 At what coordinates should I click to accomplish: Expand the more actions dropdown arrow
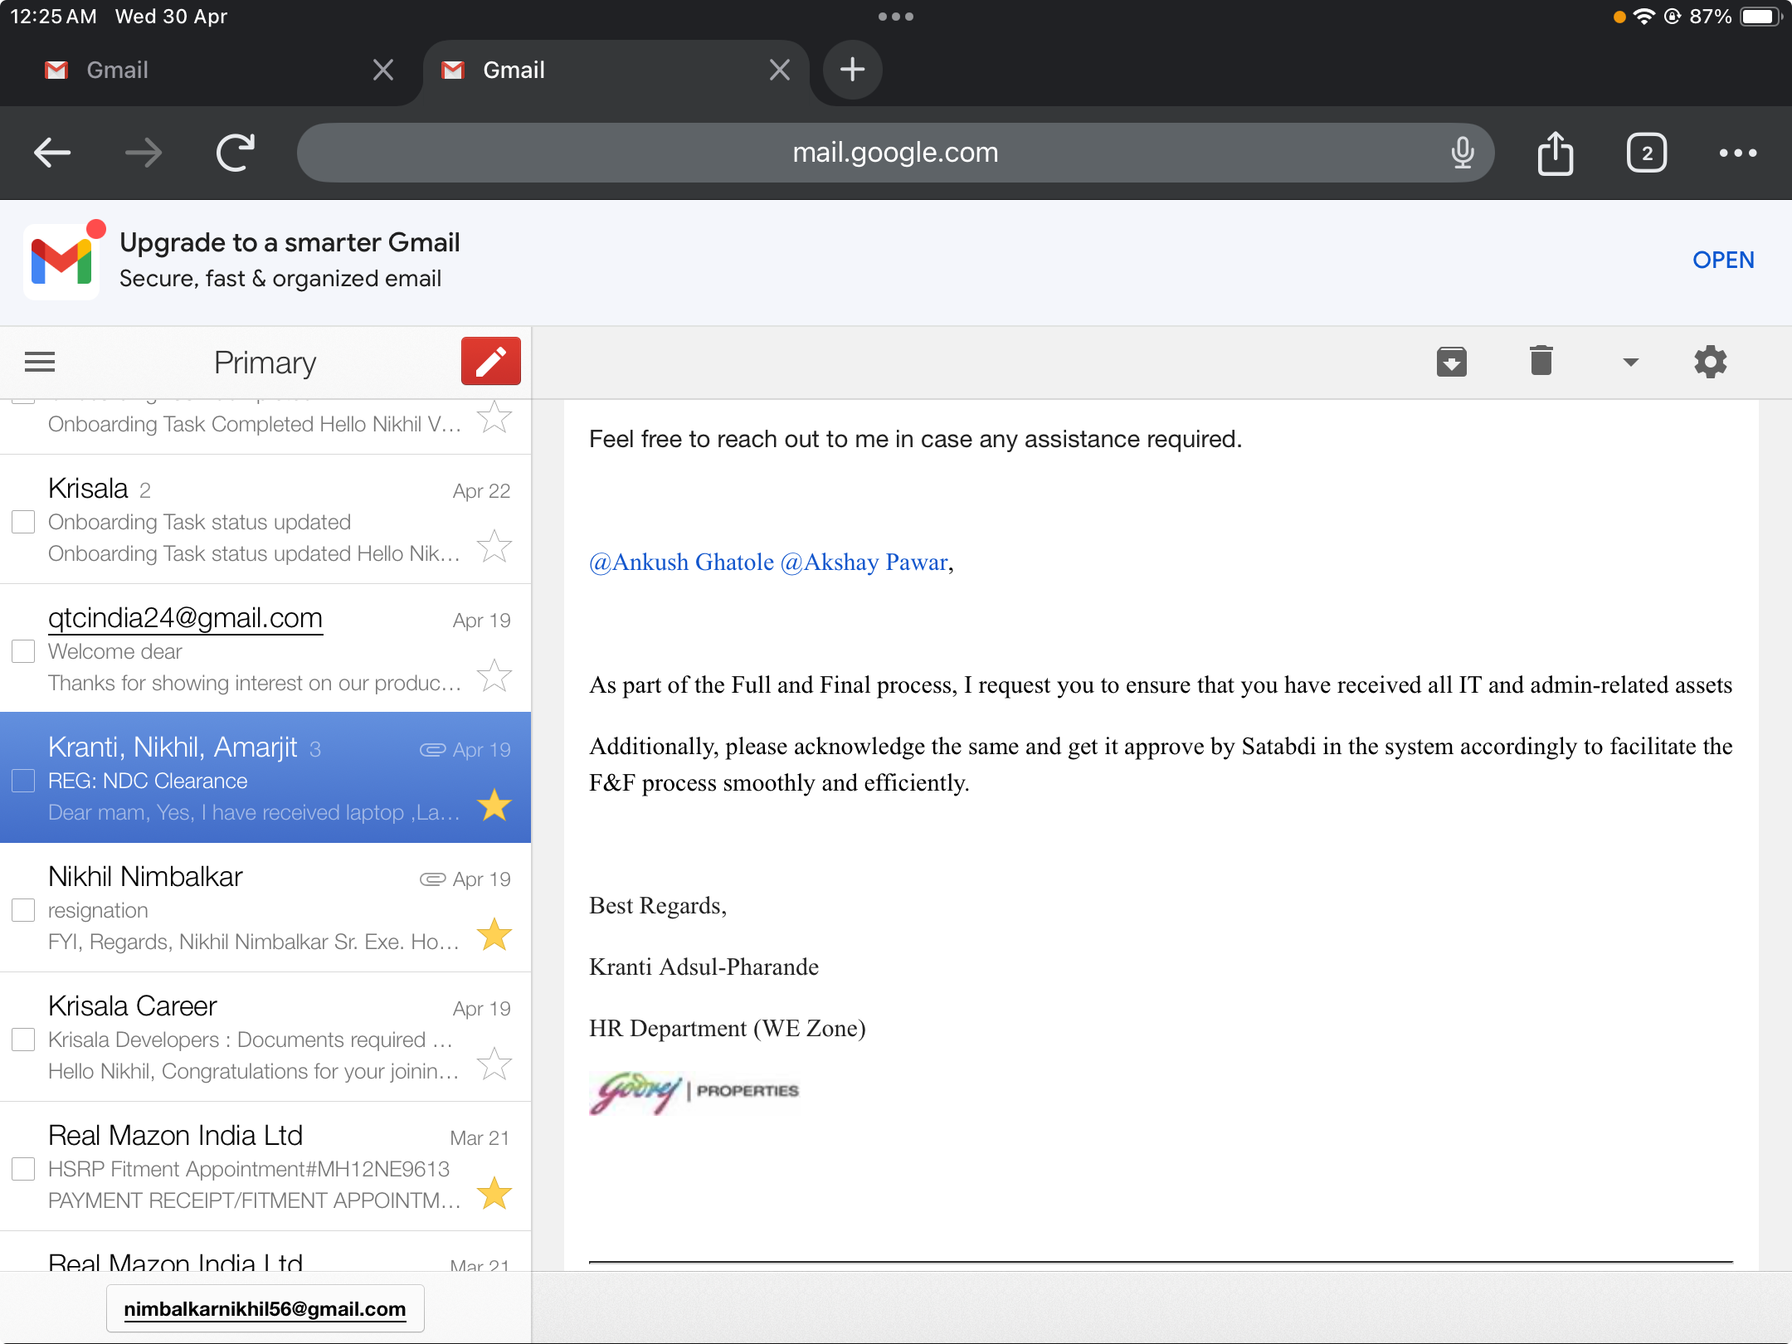click(1630, 362)
